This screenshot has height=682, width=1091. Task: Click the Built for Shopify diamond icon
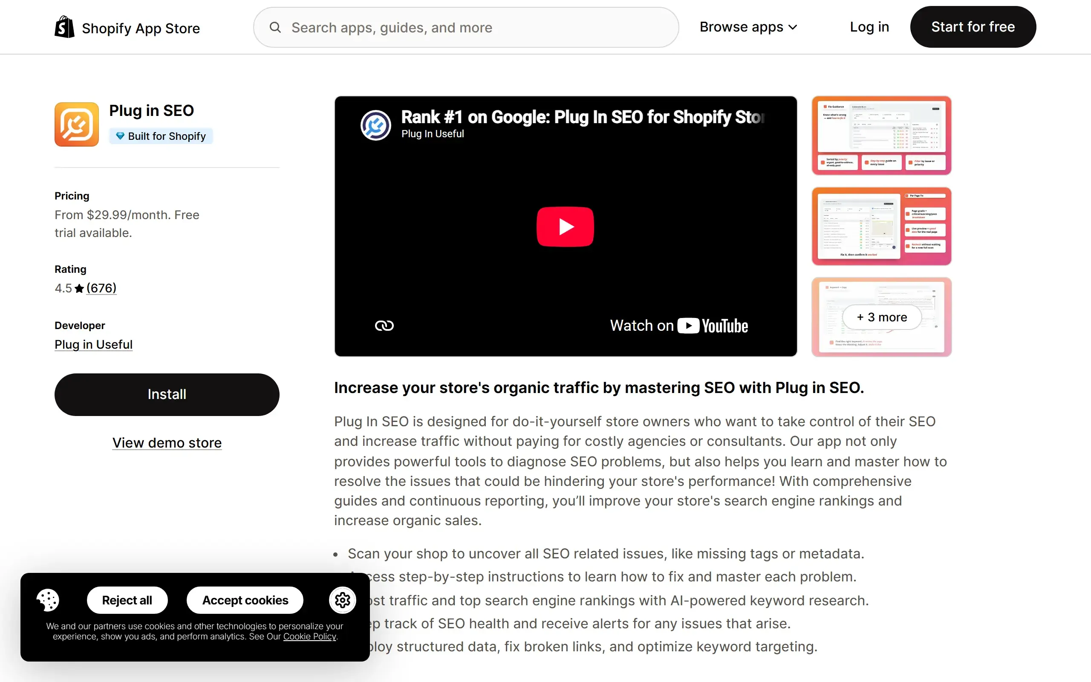point(120,136)
